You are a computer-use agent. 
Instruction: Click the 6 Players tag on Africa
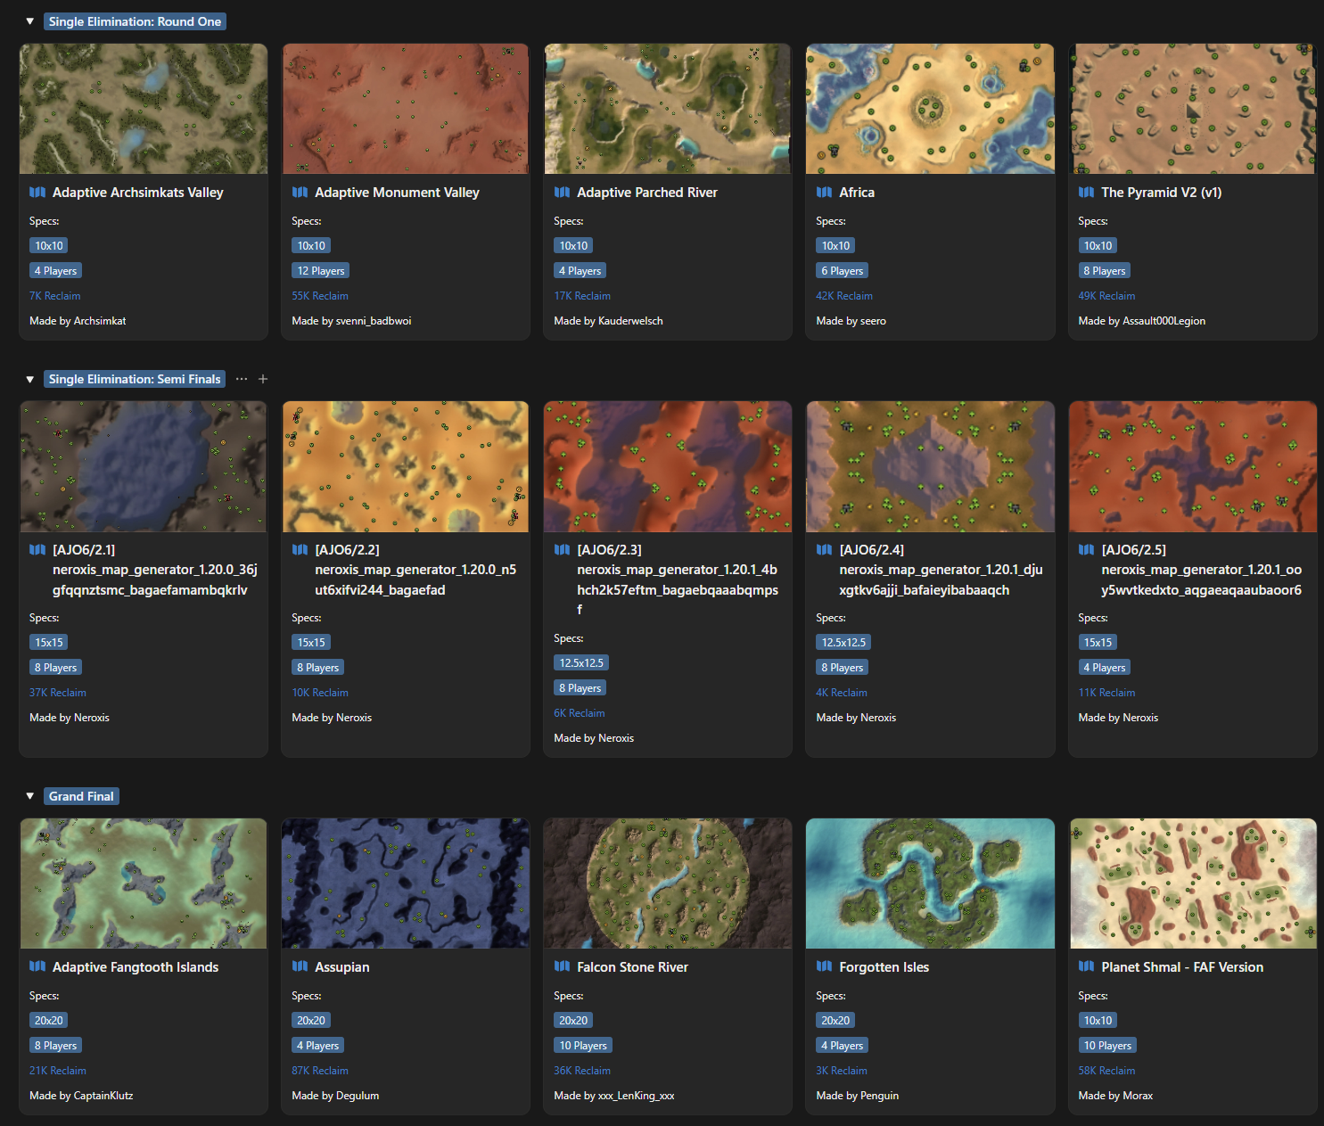[843, 271]
